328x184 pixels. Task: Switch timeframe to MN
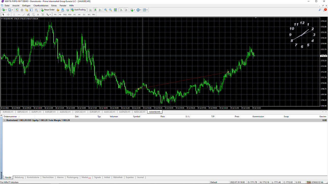pyautogui.click(x=94, y=14)
